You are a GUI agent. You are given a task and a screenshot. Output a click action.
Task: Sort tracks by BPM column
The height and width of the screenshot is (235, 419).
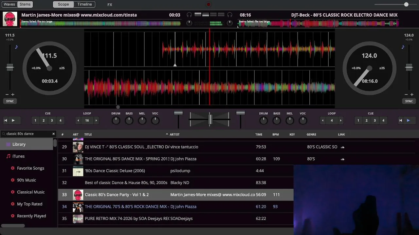point(276,134)
